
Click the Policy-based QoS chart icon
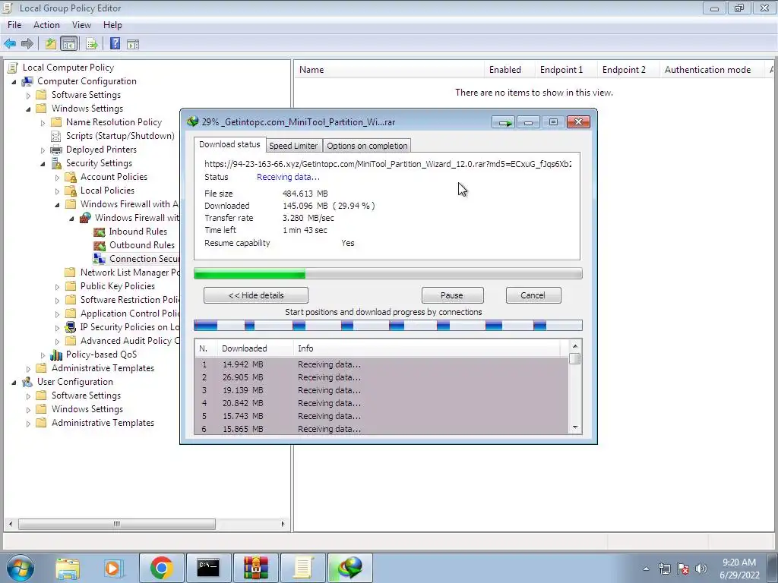pyautogui.click(x=56, y=355)
